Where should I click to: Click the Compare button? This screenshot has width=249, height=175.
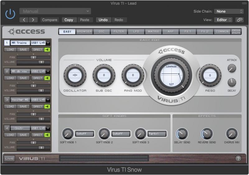tap(49, 20)
